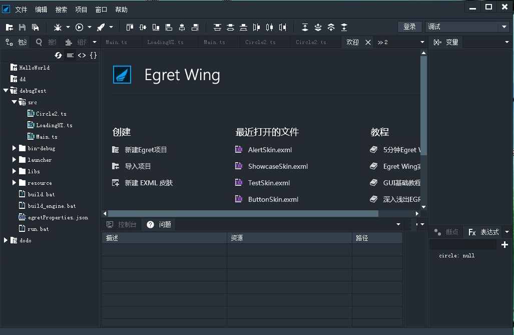
Task: Open recent file AlertSkin.exml
Action: click(x=270, y=150)
